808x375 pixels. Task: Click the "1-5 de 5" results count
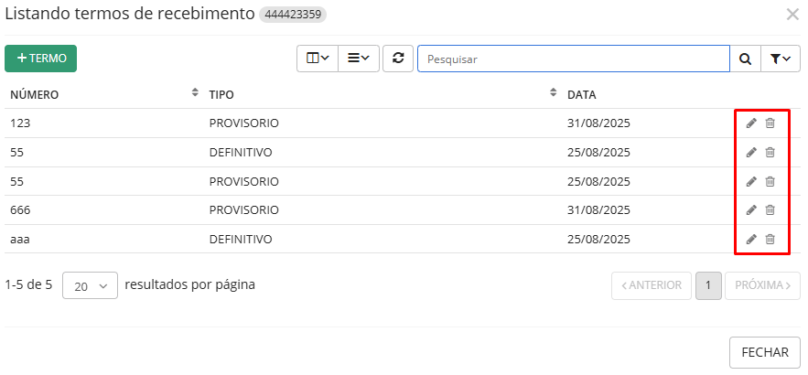coord(29,284)
